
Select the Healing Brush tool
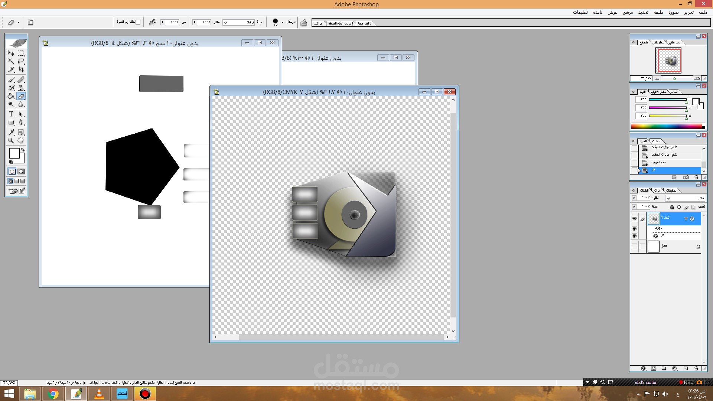point(21,79)
